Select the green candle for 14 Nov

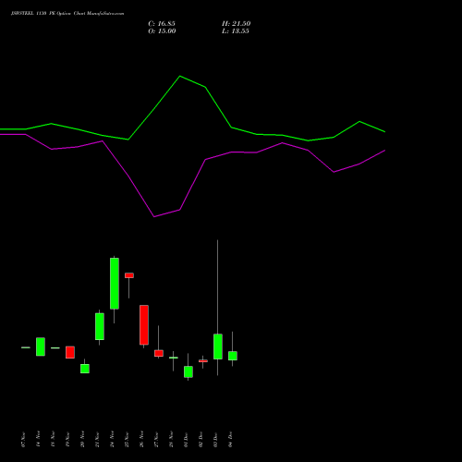point(41,346)
